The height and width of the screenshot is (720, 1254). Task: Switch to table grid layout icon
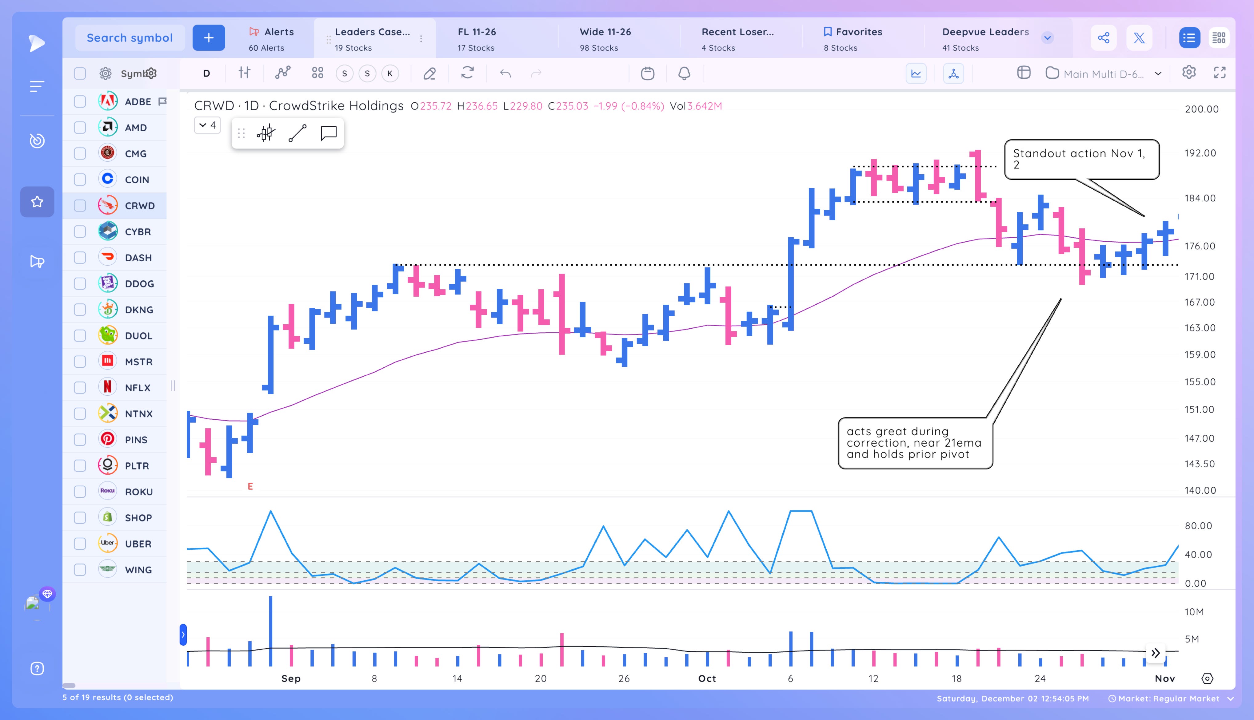coord(1219,38)
